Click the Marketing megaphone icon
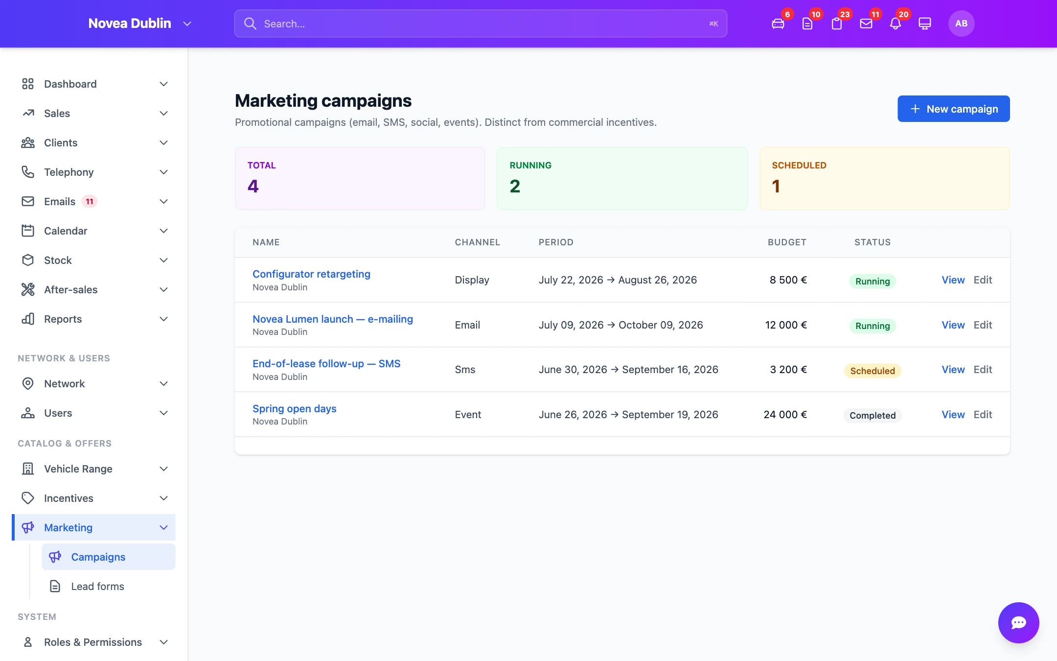Image resolution: width=1057 pixels, height=661 pixels. coord(28,527)
